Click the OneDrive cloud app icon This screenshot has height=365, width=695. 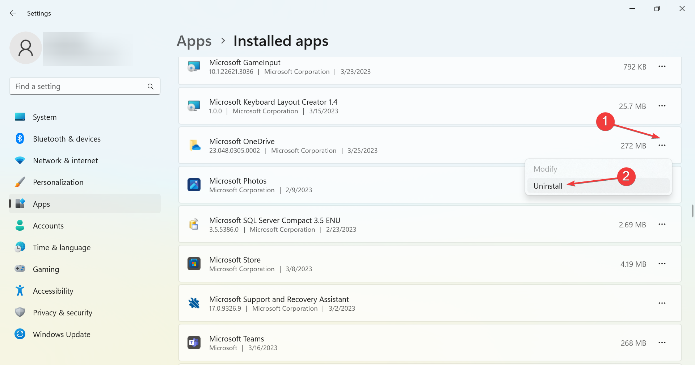coord(195,146)
